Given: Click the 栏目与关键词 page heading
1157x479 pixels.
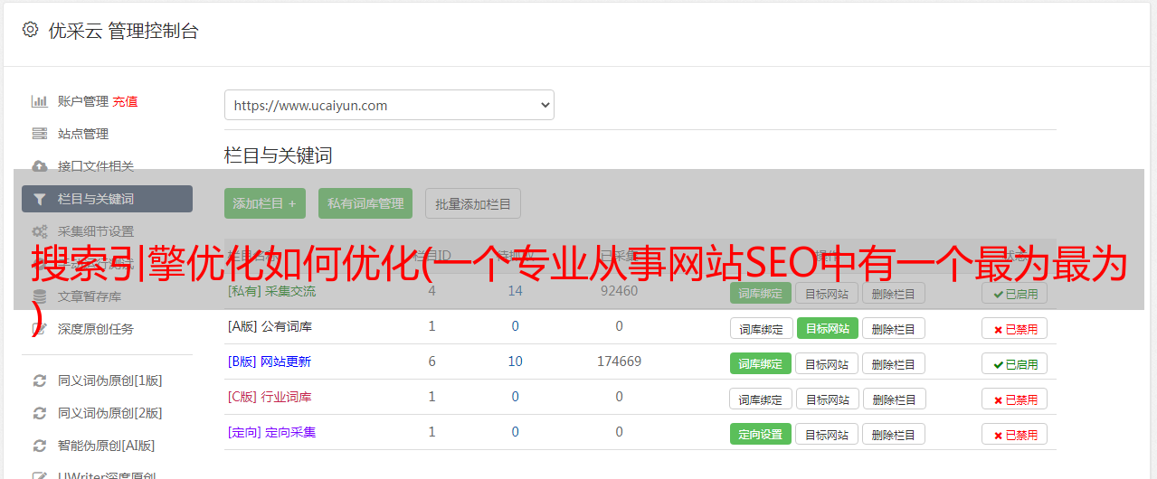Looking at the screenshot, I should coord(278,155).
